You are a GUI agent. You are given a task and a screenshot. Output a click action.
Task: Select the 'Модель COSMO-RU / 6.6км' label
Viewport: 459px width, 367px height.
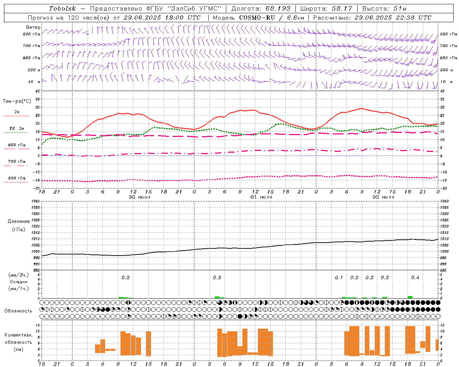tap(259, 18)
